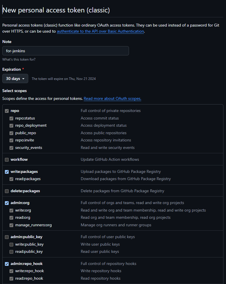This screenshot has width=226, height=284.
Task: Follow the Read more about OAuth scopes link
Action: (112, 98)
